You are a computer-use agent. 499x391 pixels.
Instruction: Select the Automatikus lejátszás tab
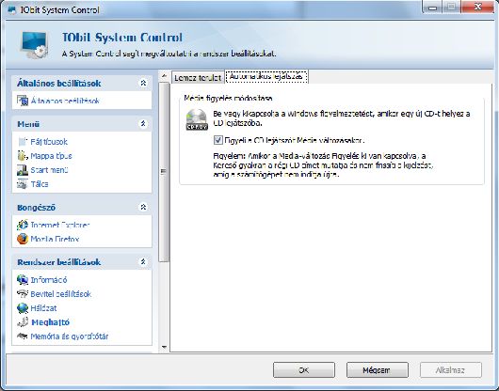266,76
